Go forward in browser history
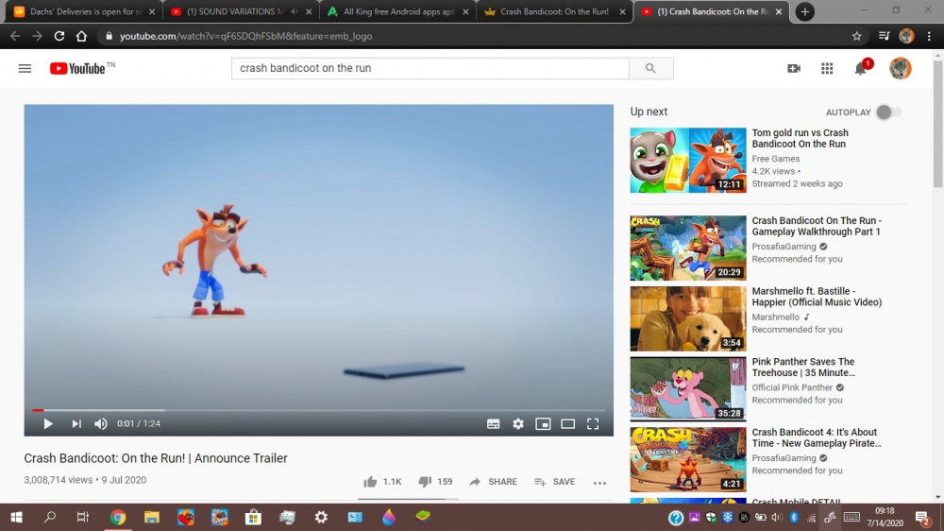This screenshot has width=944, height=531. point(37,36)
